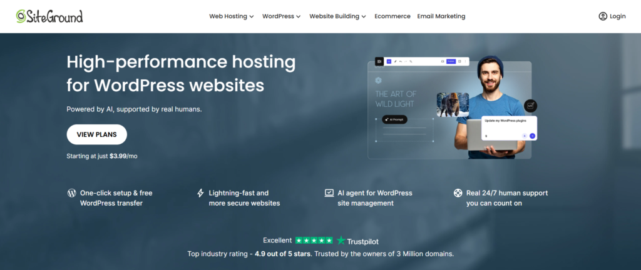Click the blue plus button in editor toolbar
The image size is (641, 270).
click(389, 62)
